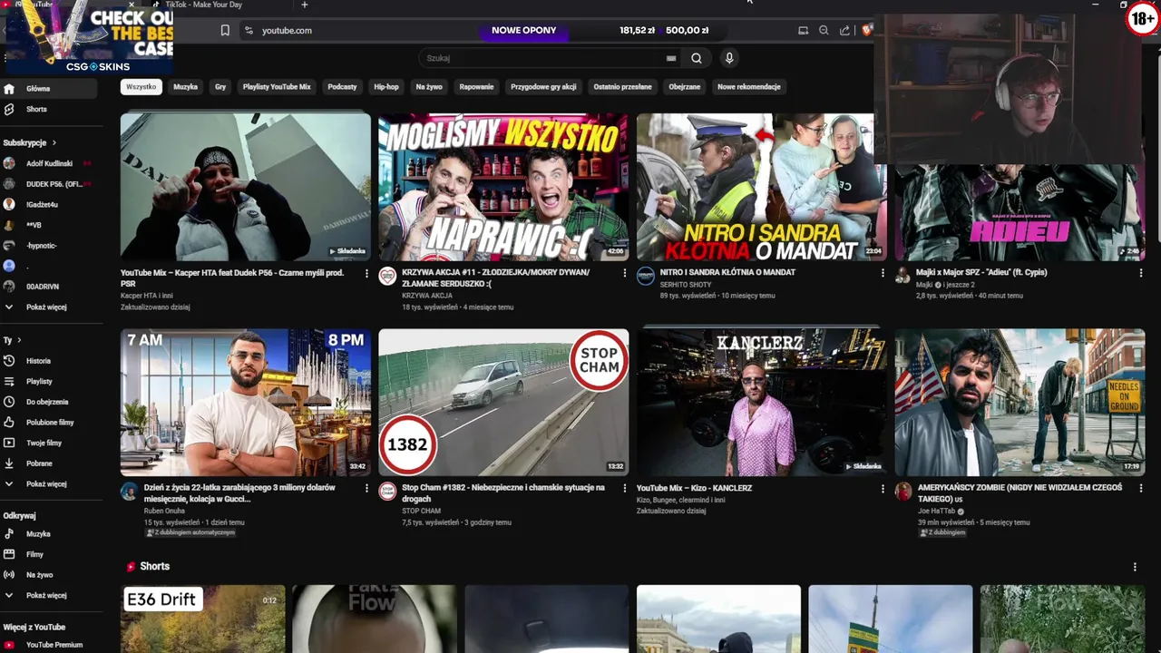Open three-dot menu for KRZYWA AKCJA #11 video
This screenshot has width=1161, height=653.
click(624, 273)
